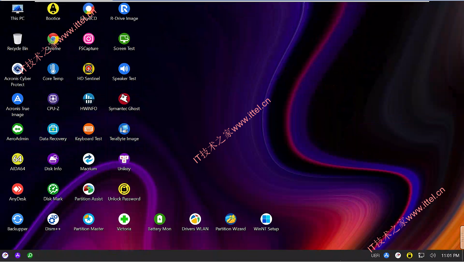The image size is (464, 262).
Task: Open Data Recovery tool
Action: click(53, 132)
